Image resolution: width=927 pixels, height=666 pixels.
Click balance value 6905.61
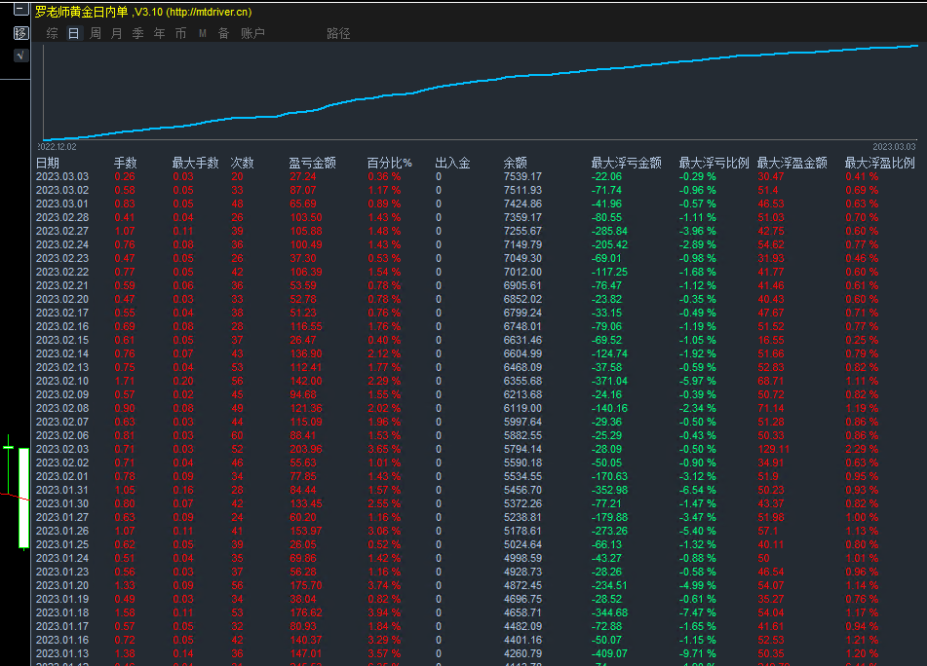click(522, 285)
